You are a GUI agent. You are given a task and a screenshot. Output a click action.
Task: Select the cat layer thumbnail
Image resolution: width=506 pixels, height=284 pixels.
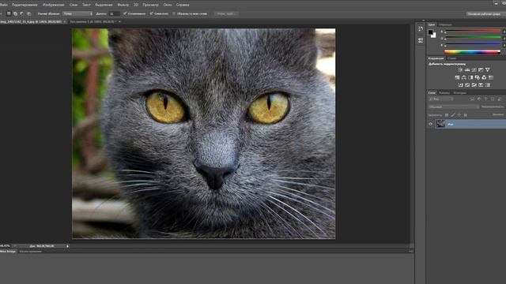(440, 124)
